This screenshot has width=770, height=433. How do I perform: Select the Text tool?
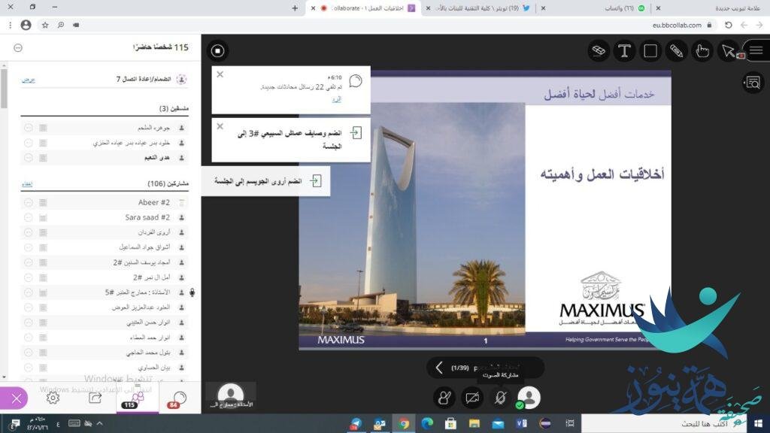[x=624, y=51]
